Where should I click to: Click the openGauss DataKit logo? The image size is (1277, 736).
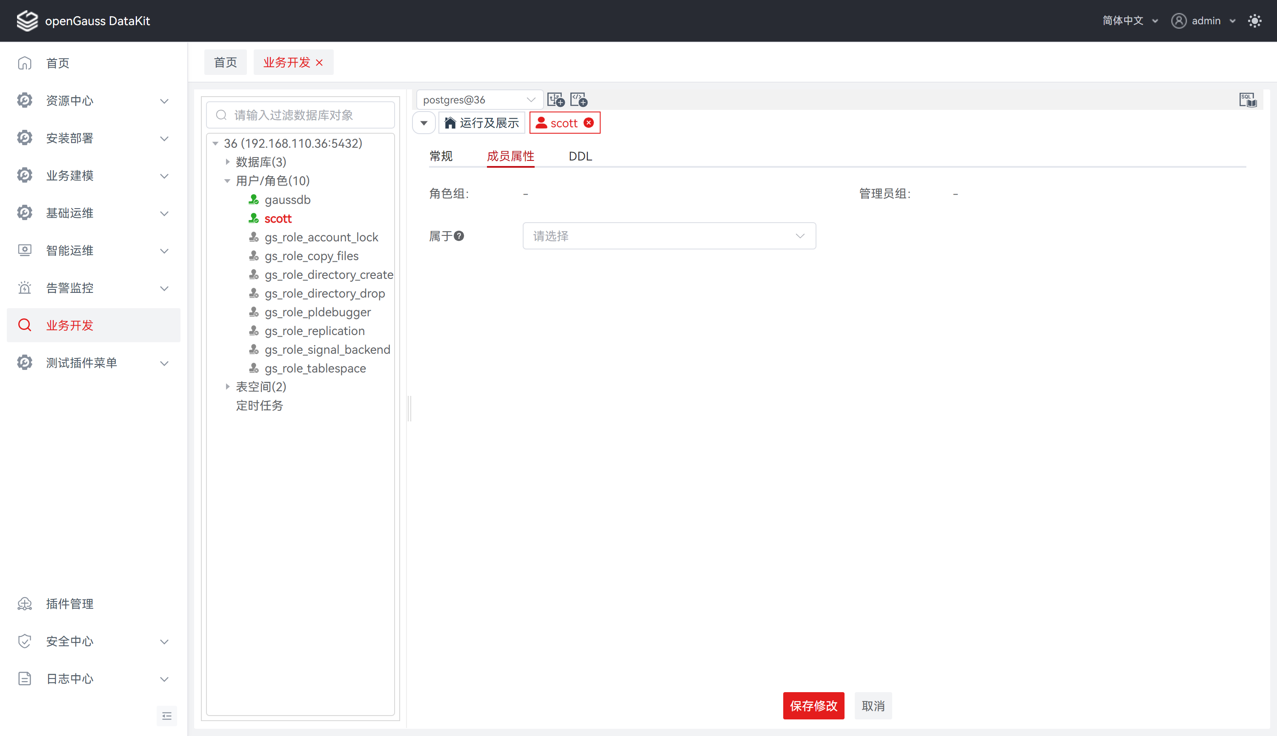(x=27, y=21)
